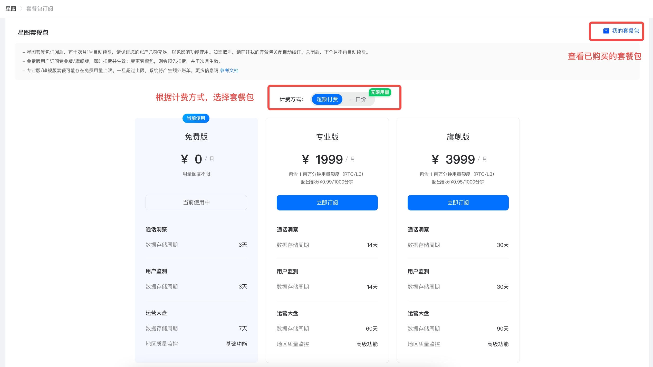Click the 无限用量 green badge

(x=380, y=92)
